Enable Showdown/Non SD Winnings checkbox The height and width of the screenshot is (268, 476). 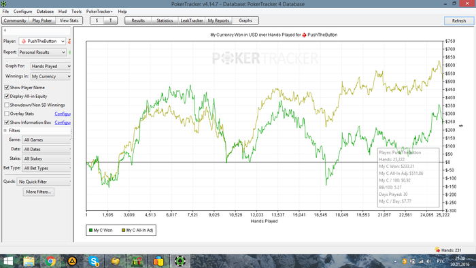tap(7, 105)
